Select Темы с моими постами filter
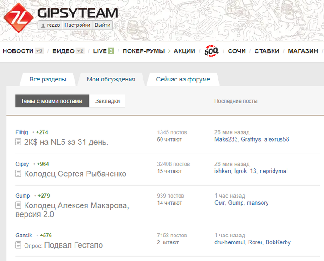Screen dimensions: 324x261 (x=52, y=101)
